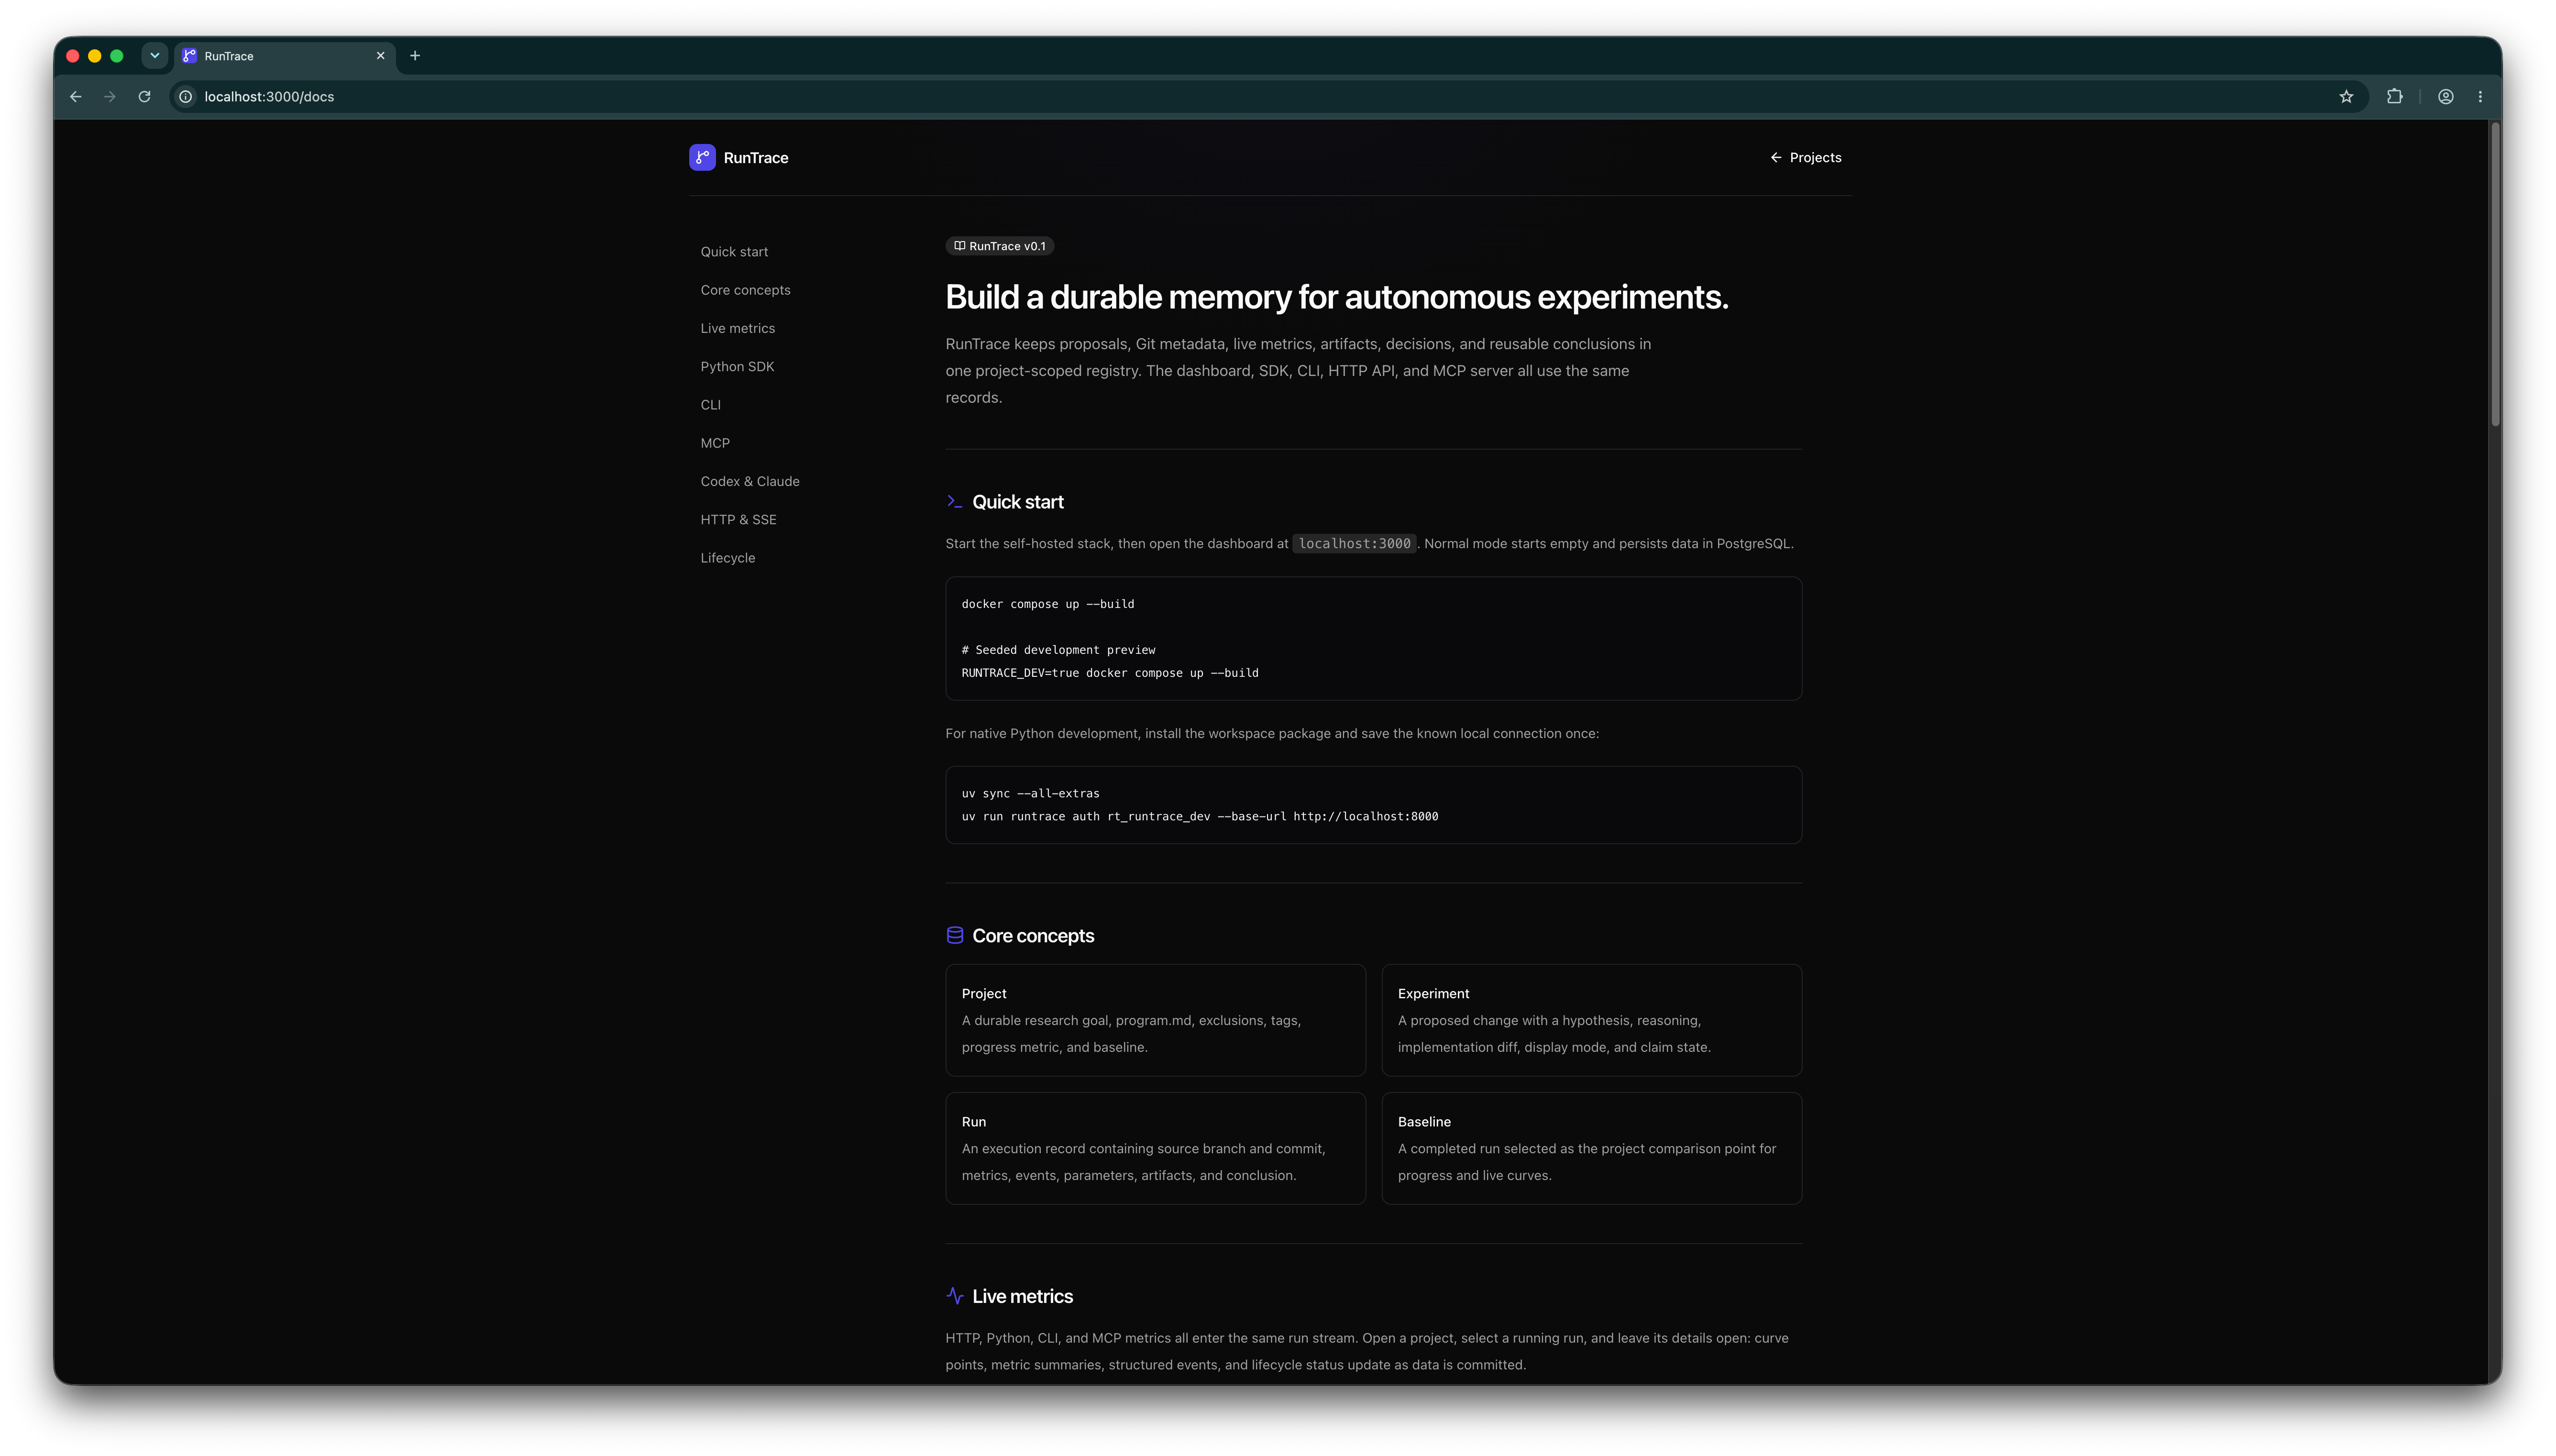Screen dimensions: 2556x1456
Task: View site information icon in address bar
Action: click(185, 97)
